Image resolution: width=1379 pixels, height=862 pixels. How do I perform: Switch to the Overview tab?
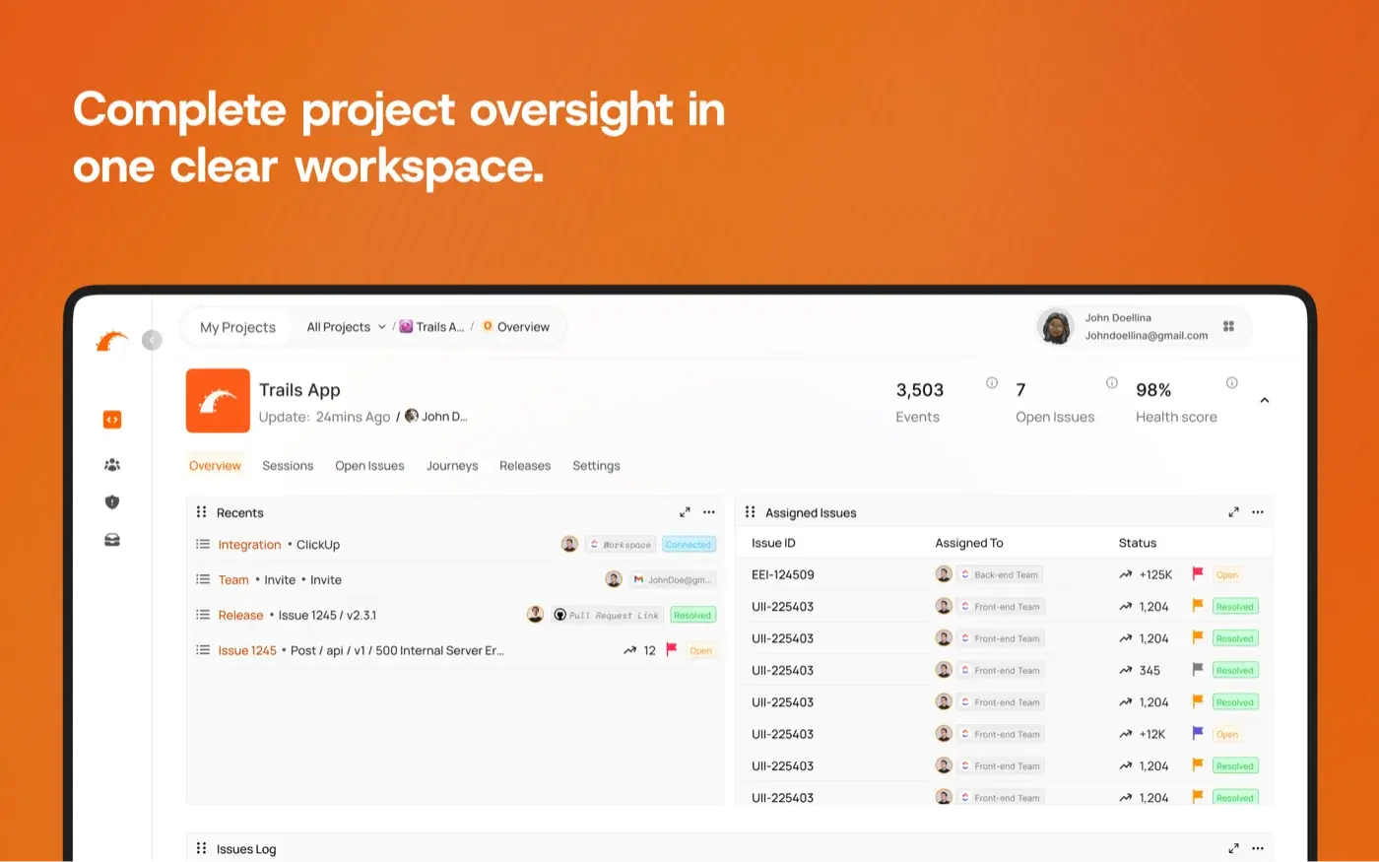(x=215, y=466)
